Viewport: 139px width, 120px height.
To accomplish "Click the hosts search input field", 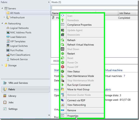I will (x=95, y=8).
